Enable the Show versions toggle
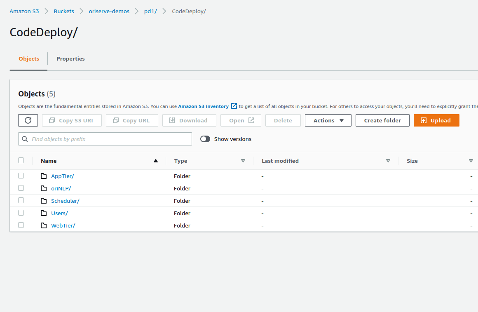 tap(205, 139)
